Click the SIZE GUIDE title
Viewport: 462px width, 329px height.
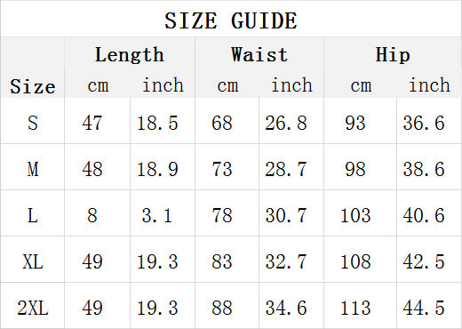231,20
